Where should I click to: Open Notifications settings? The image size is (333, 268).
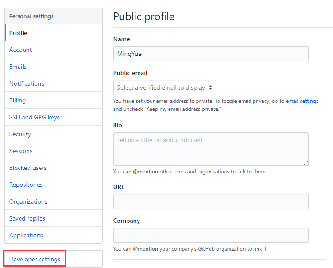(54, 83)
